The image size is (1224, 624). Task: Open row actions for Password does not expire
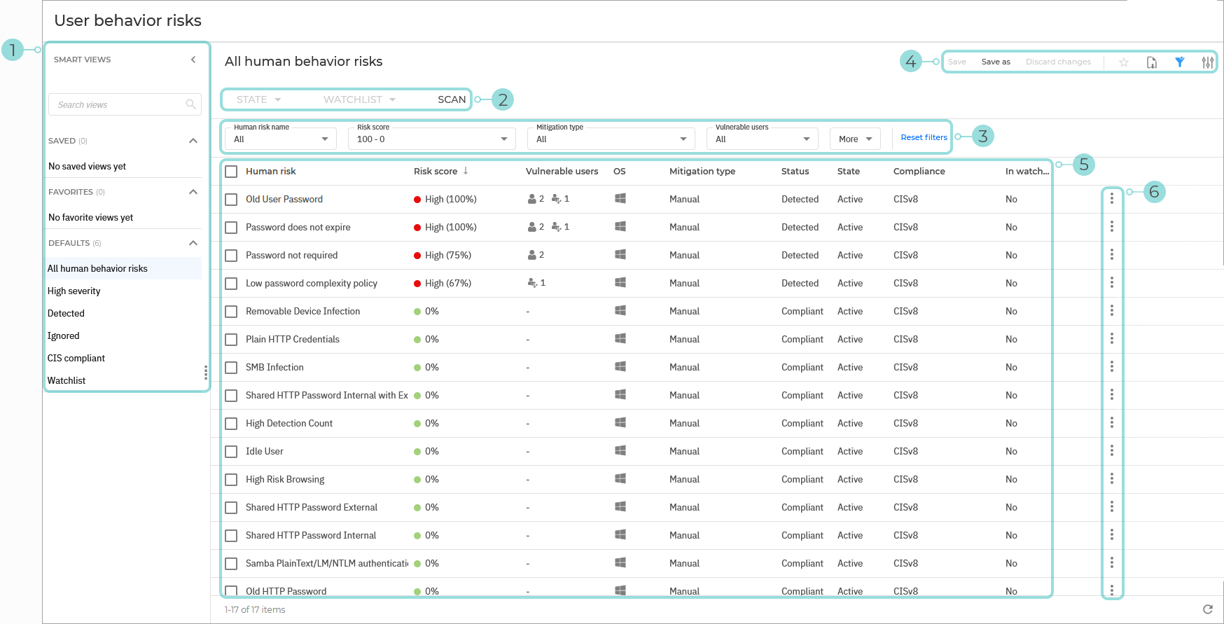1112,227
